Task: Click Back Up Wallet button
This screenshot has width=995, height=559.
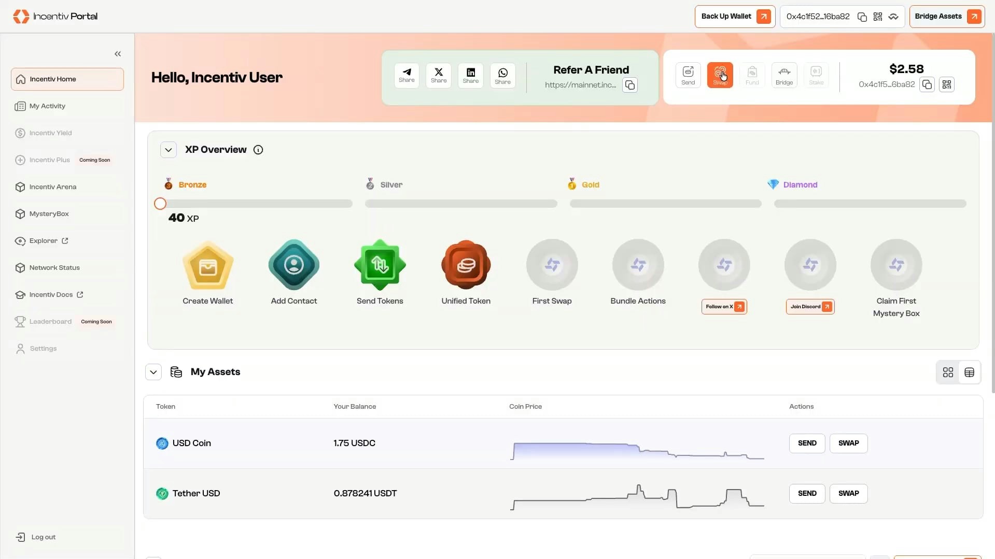Action: [735, 17]
